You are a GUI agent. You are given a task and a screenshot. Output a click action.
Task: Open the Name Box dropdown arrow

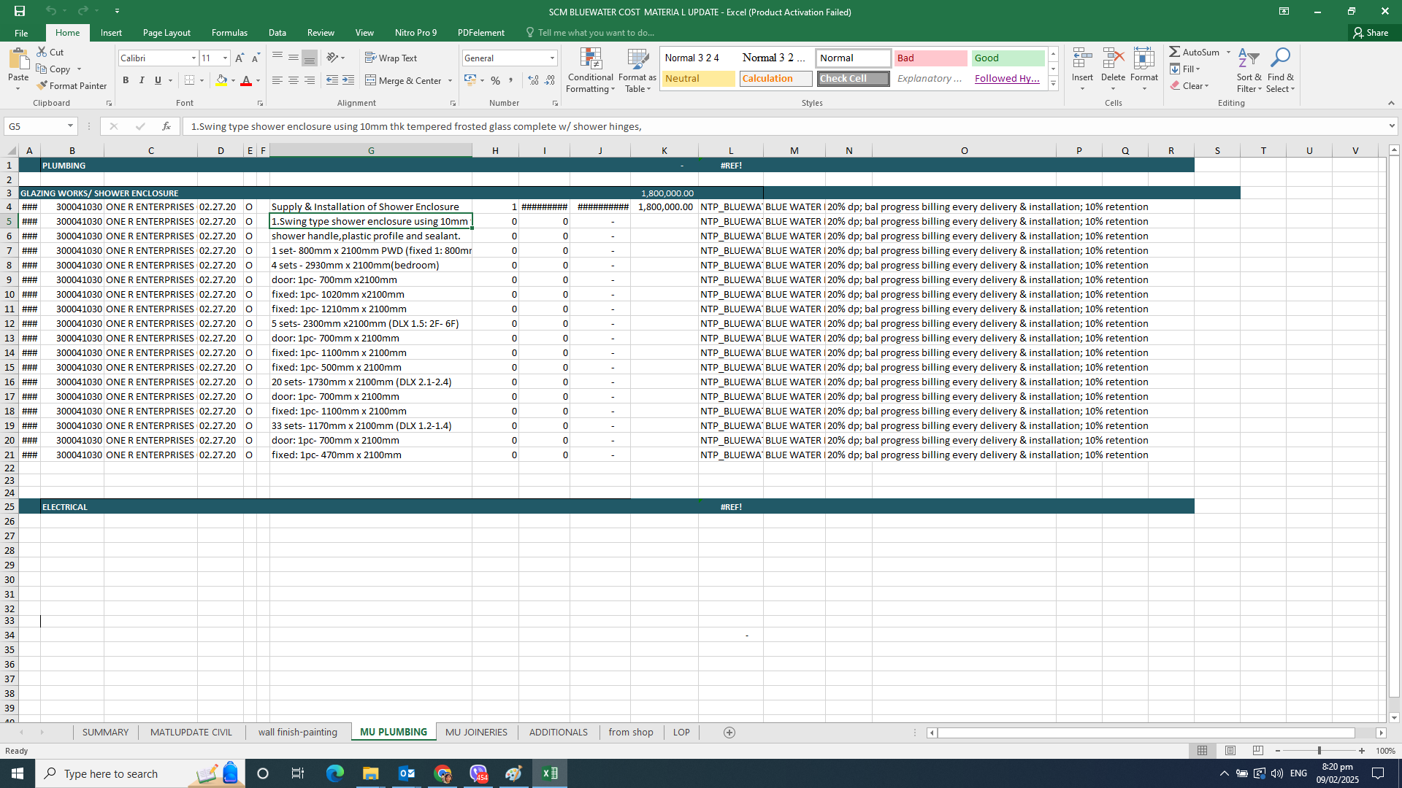(70, 126)
